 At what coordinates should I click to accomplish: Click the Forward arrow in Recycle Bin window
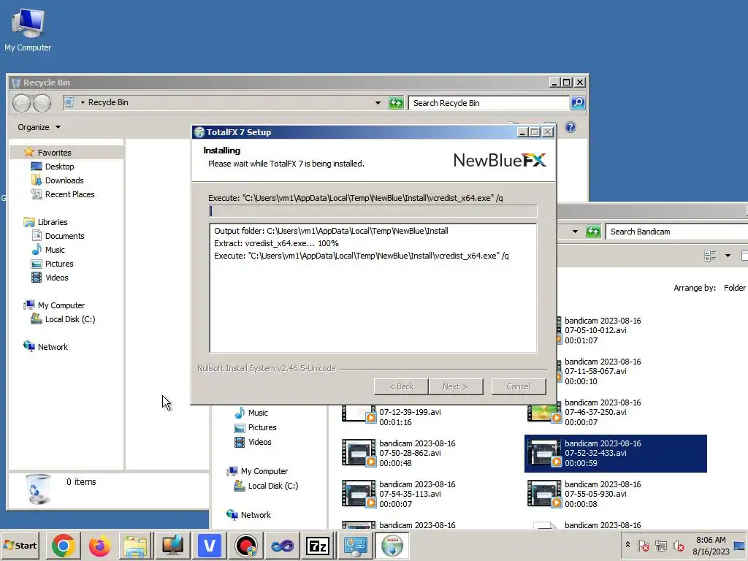coord(42,103)
